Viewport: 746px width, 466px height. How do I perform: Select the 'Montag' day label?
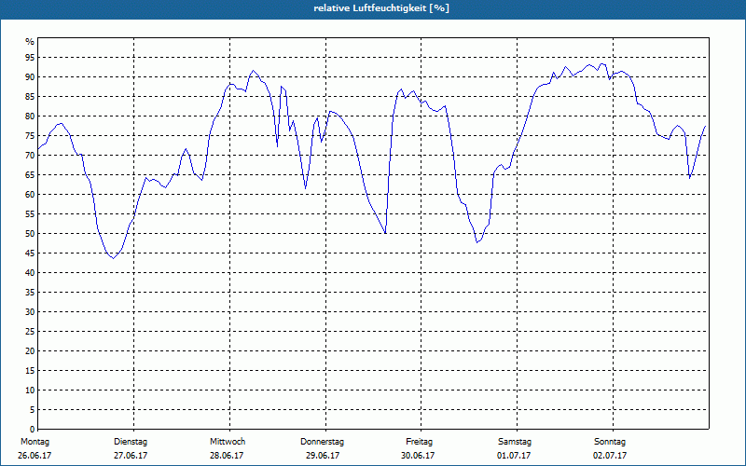pos(35,442)
